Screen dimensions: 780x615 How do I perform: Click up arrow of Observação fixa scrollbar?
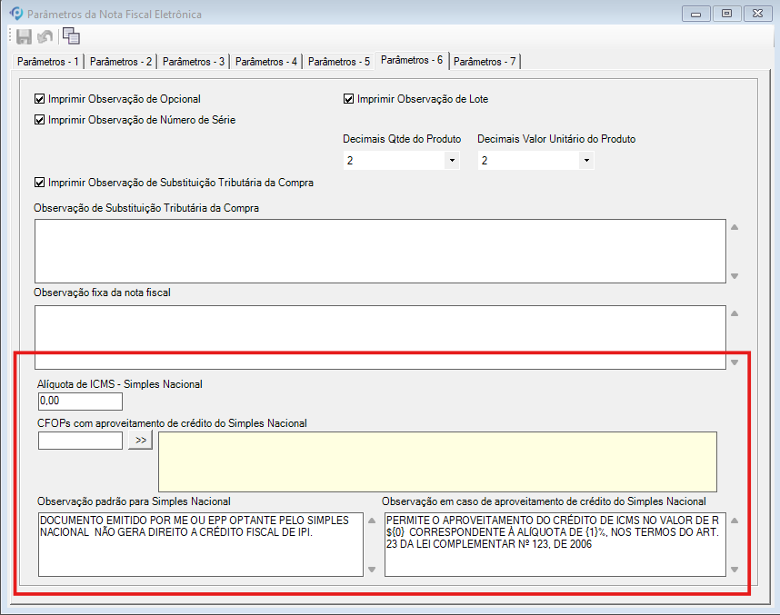click(735, 313)
